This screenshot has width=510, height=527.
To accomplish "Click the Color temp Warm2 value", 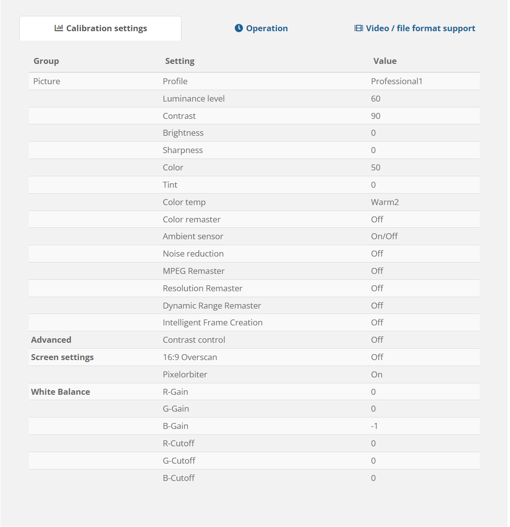I will [x=385, y=202].
